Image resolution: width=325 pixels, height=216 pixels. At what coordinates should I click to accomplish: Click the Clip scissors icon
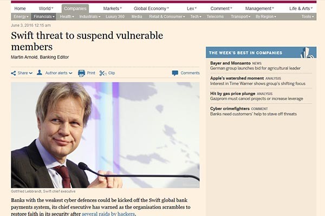click(103, 73)
